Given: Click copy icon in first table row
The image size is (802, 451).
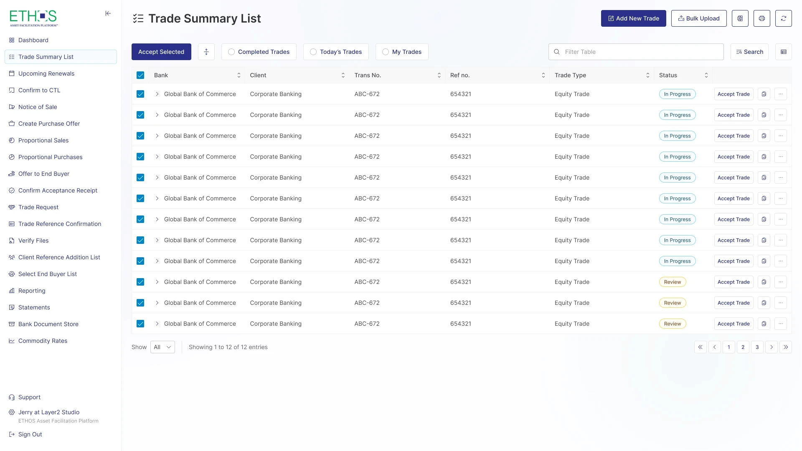Looking at the screenshot, I should tap(764, 94).
